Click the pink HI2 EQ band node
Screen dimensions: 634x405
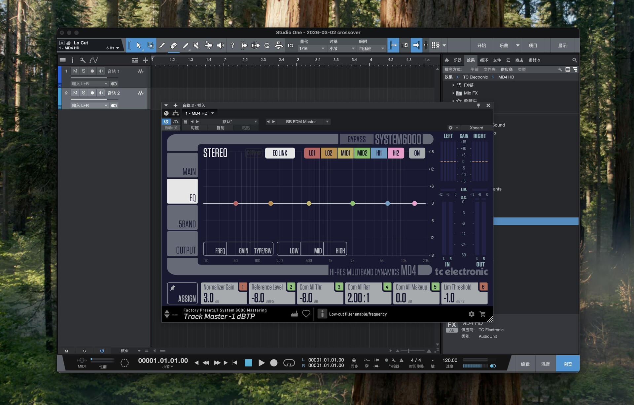click(414, 203)
